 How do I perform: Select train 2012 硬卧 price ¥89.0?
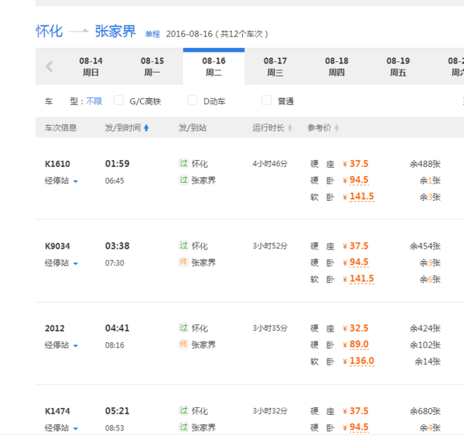[356, 345]
